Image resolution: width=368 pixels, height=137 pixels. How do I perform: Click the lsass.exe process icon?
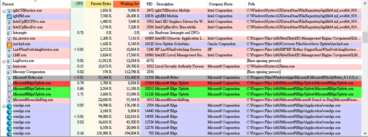(9, 66)
